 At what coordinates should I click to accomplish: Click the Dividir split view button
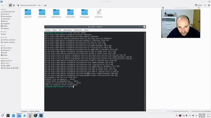198,5
